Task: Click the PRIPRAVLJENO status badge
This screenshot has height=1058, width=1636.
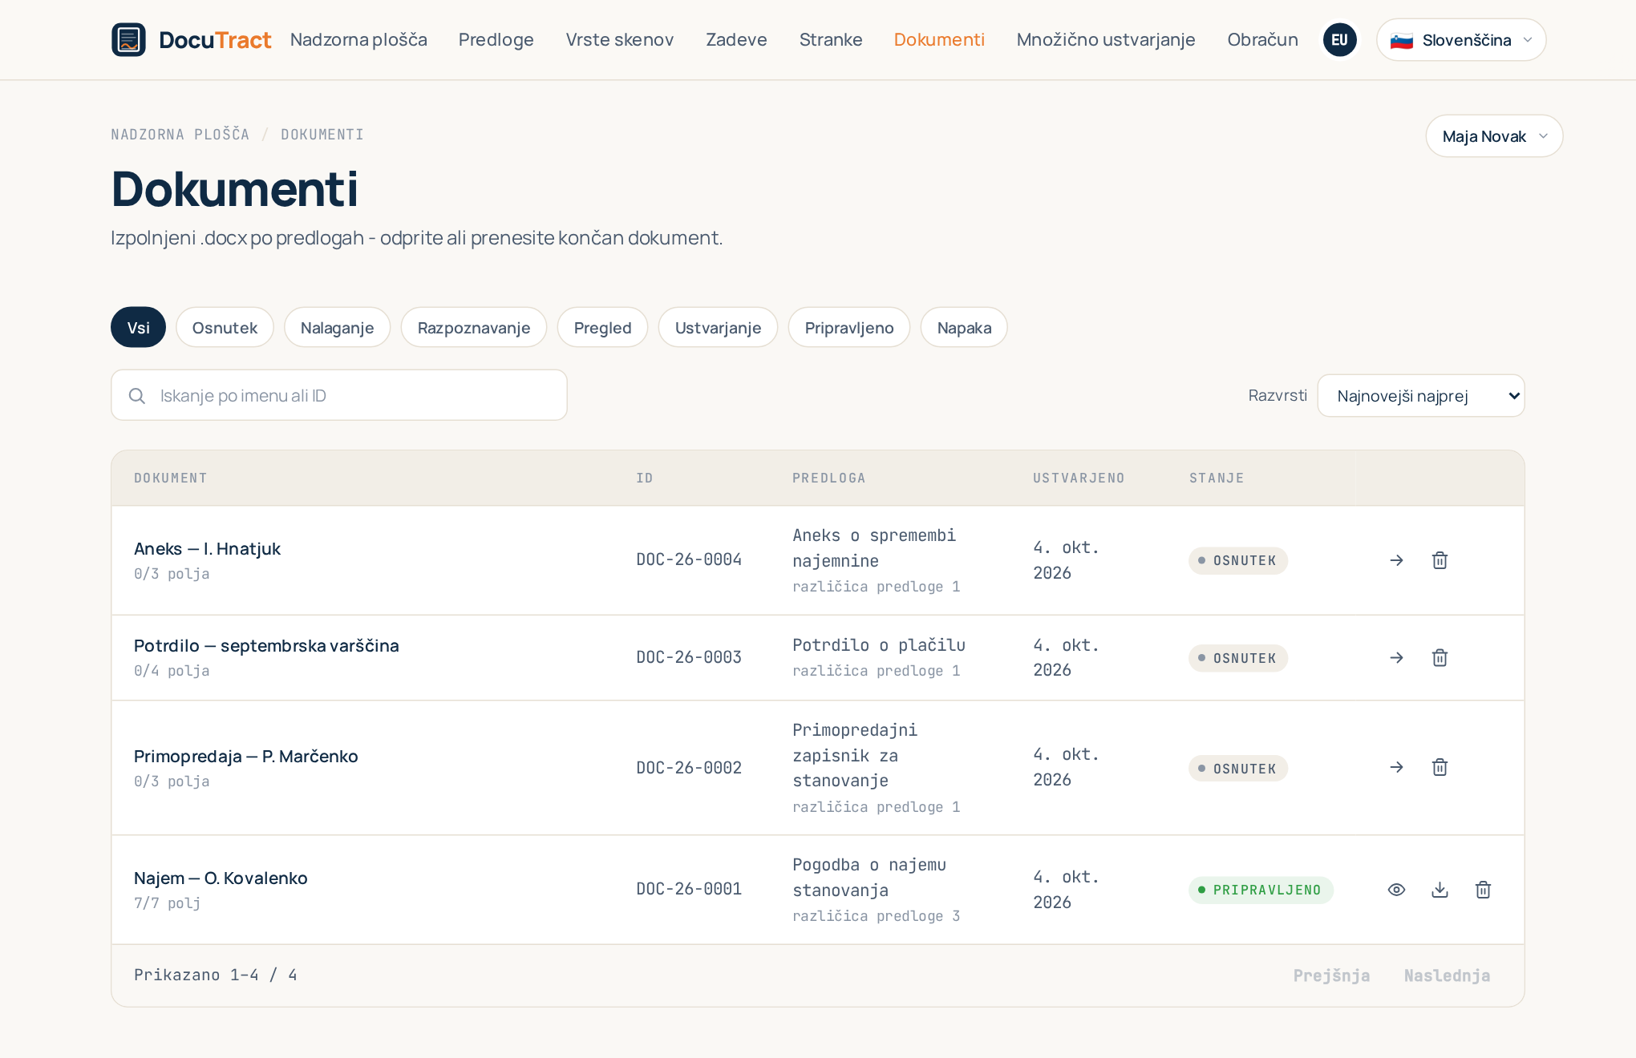Action: pyautogui.click(x=1261, y=890)
